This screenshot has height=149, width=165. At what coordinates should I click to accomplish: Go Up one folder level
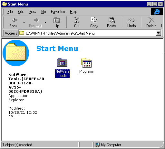pos(57,23)
